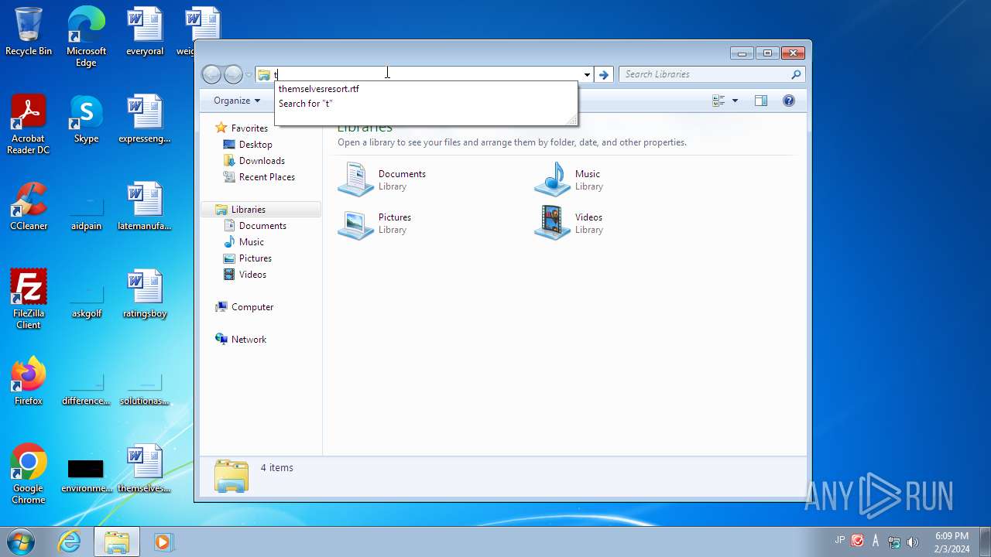The height and width of the screenshot is (557, 991).
Task: Open Windows Media Player from taskbar
Action: click(163, 542)
